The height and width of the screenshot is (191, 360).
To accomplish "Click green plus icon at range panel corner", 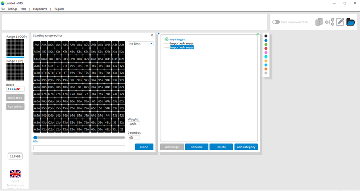I will click(258, 35).
